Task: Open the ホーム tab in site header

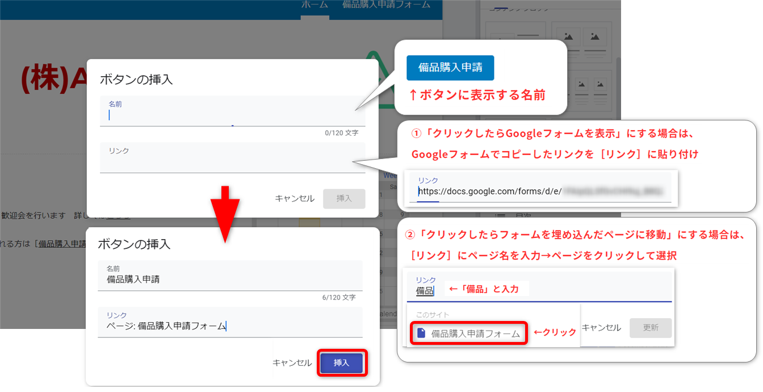Action: tap(315, 5)
